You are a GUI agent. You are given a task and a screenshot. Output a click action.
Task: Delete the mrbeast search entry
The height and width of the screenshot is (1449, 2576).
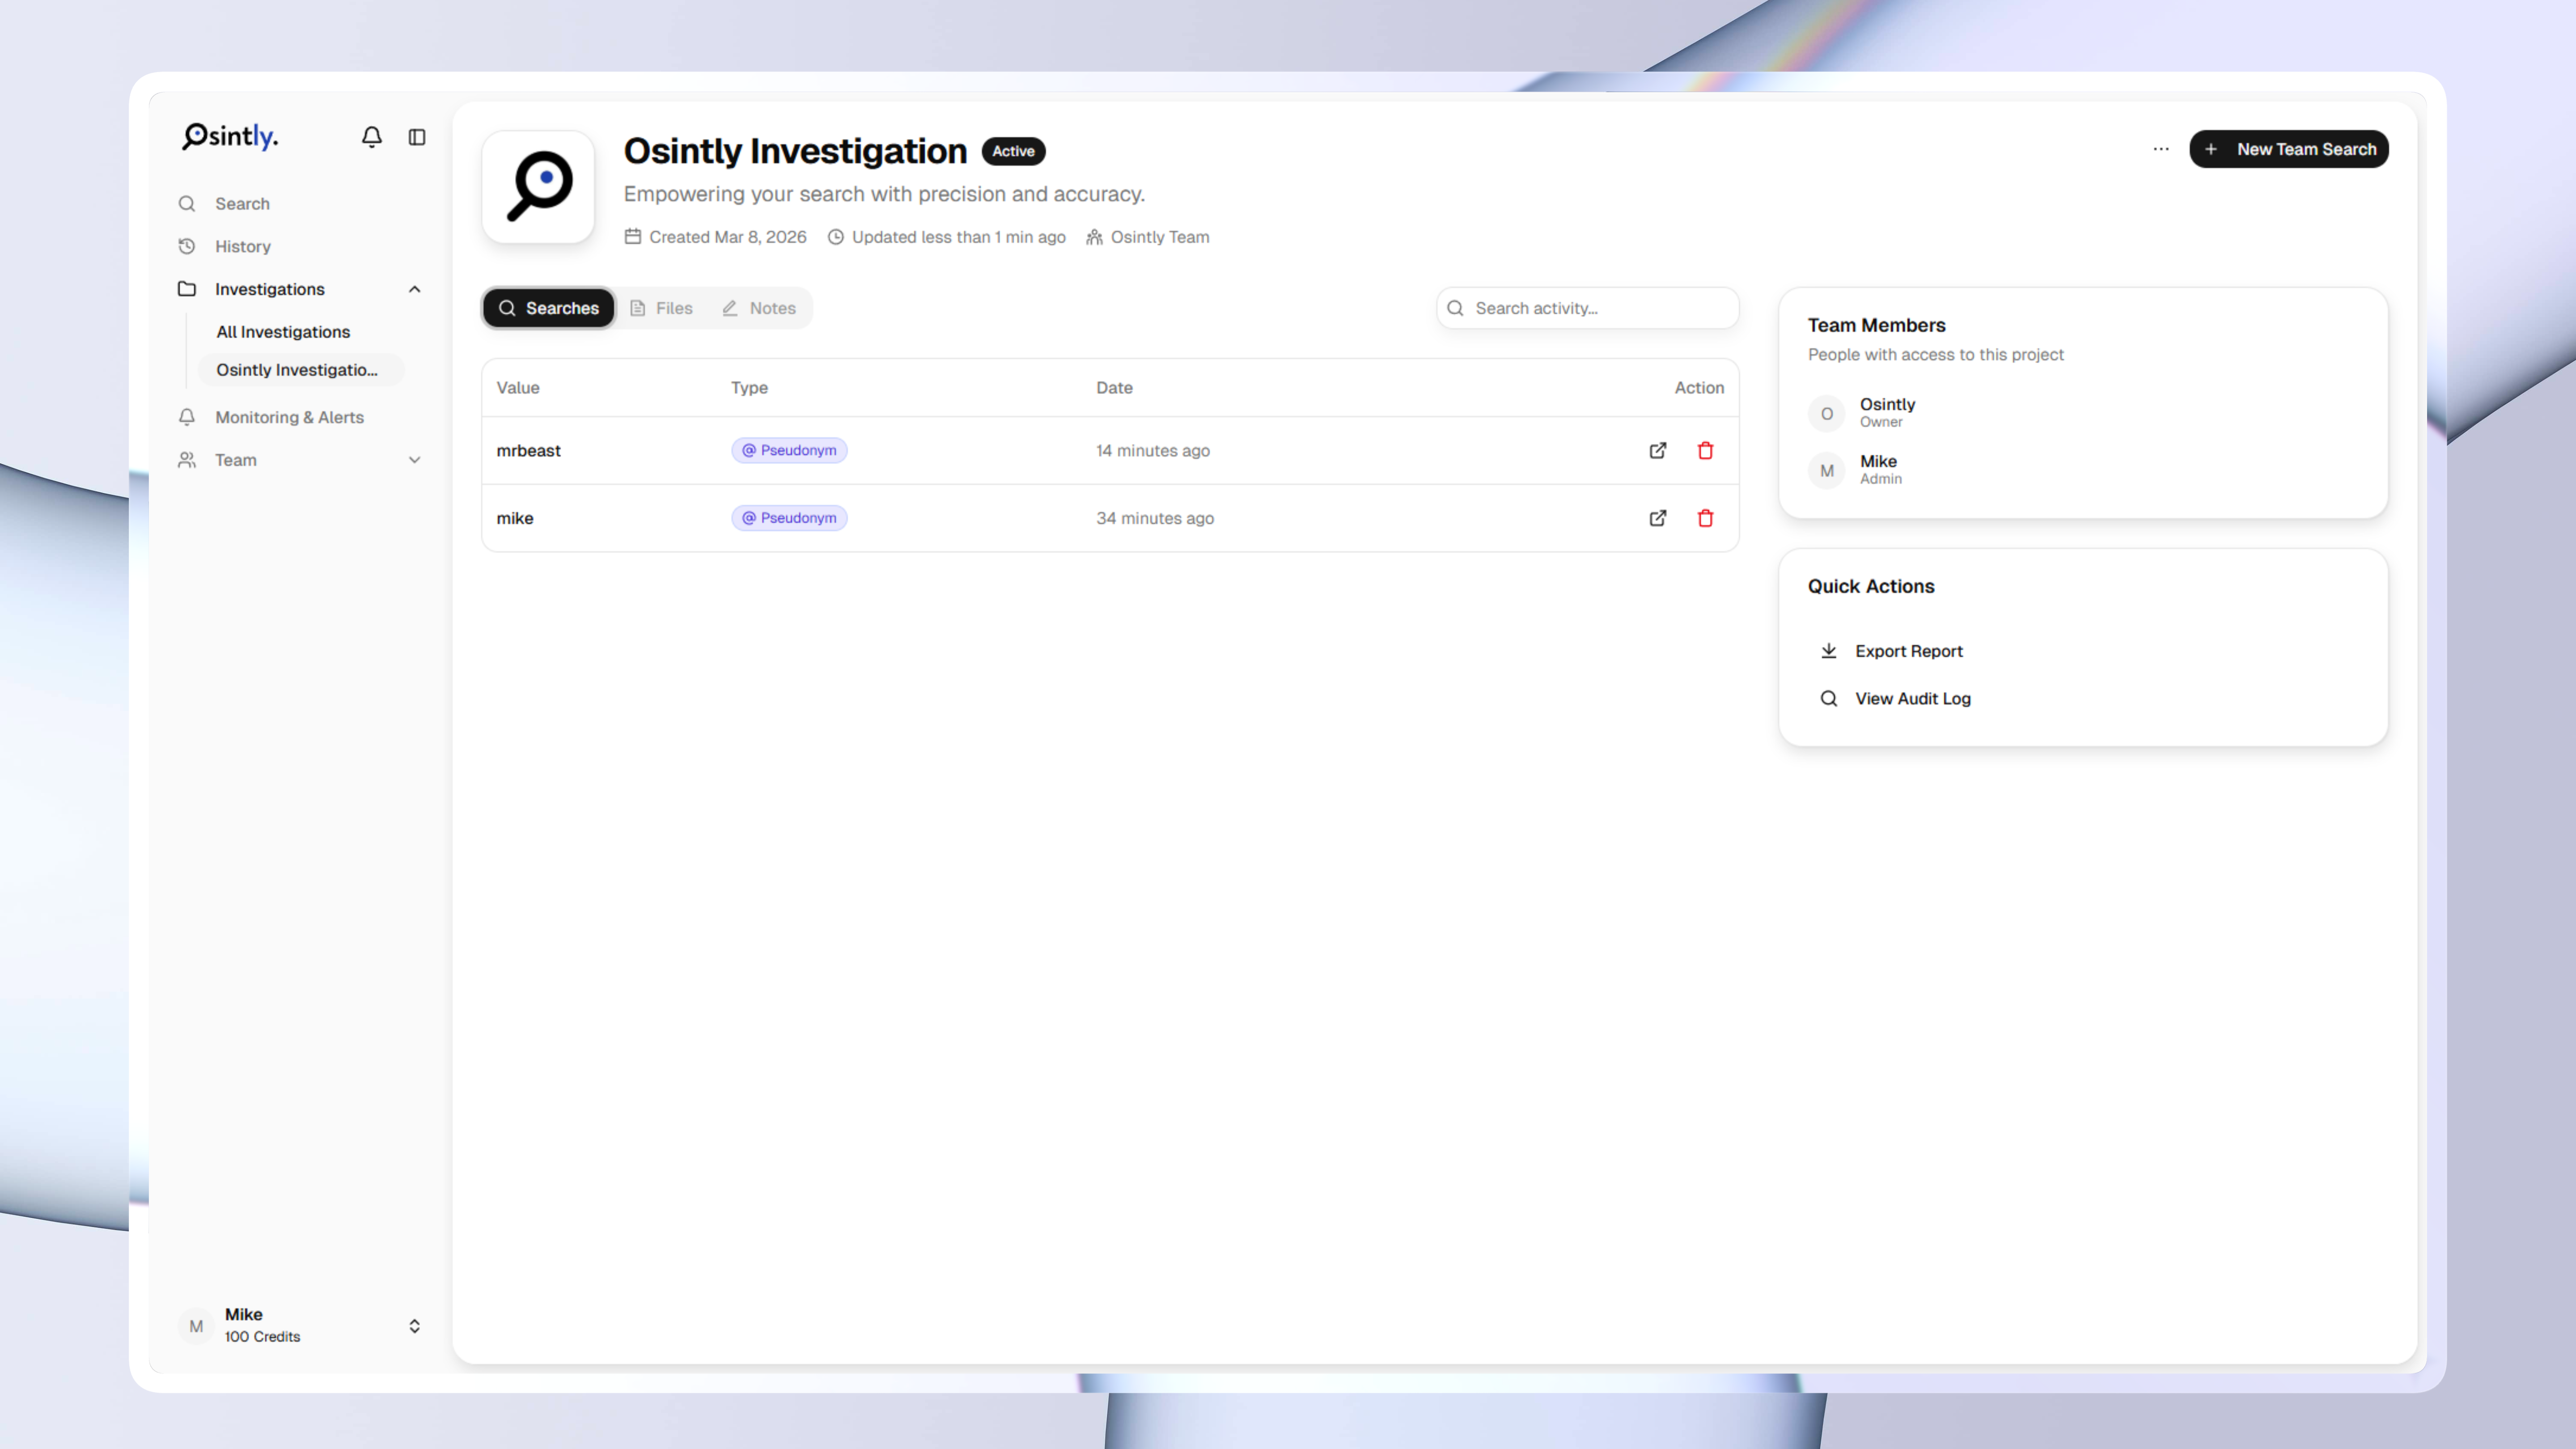click(1705, 451)
